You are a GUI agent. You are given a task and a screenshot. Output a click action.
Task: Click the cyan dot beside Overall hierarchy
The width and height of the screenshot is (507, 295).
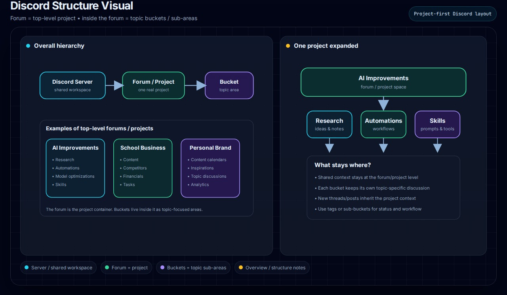click(x=28, y=46)
